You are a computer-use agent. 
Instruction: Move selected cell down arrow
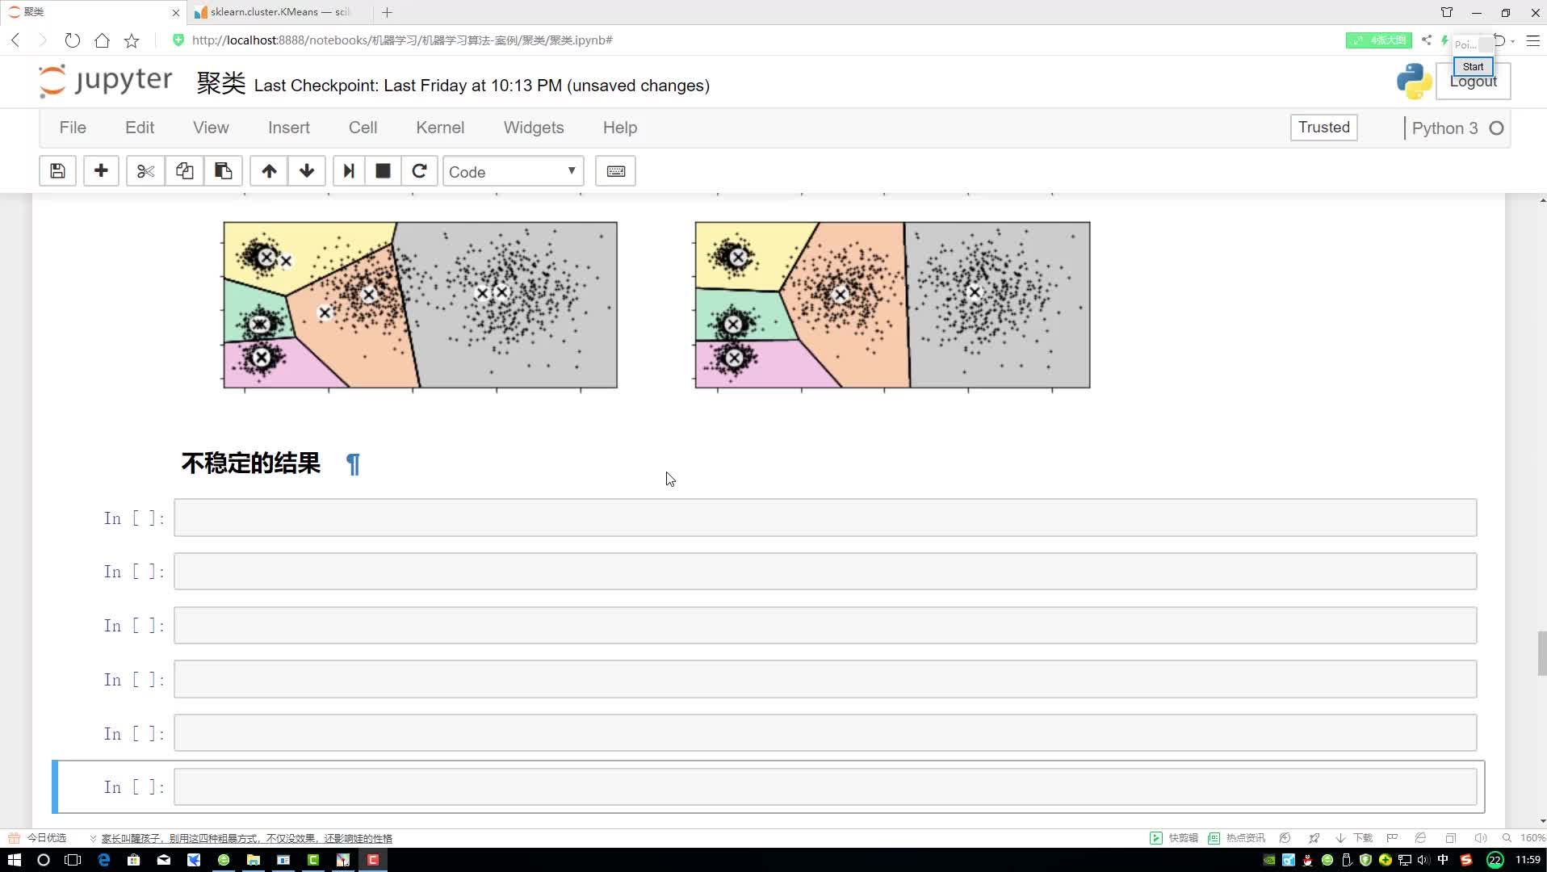tap(307, 171)
